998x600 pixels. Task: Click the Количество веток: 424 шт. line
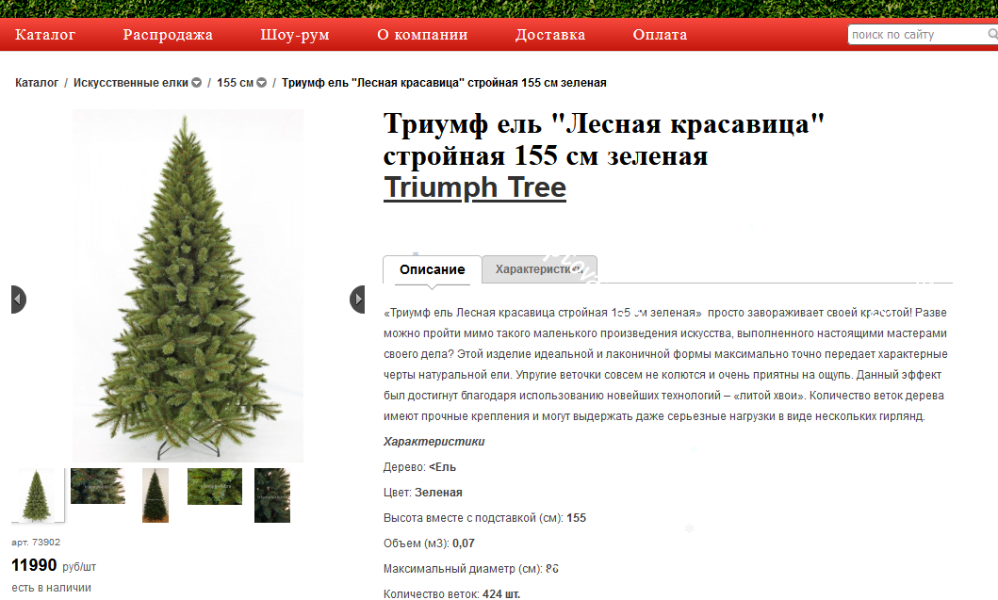[452, 594]
